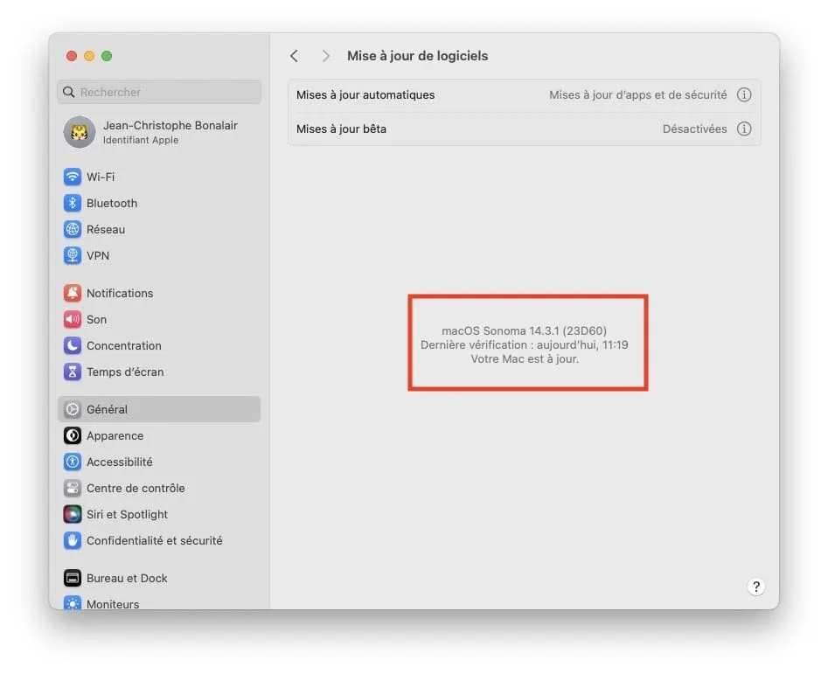
Task: Select the Réseau label in the sidebar
Action: [x=106, y=230]
